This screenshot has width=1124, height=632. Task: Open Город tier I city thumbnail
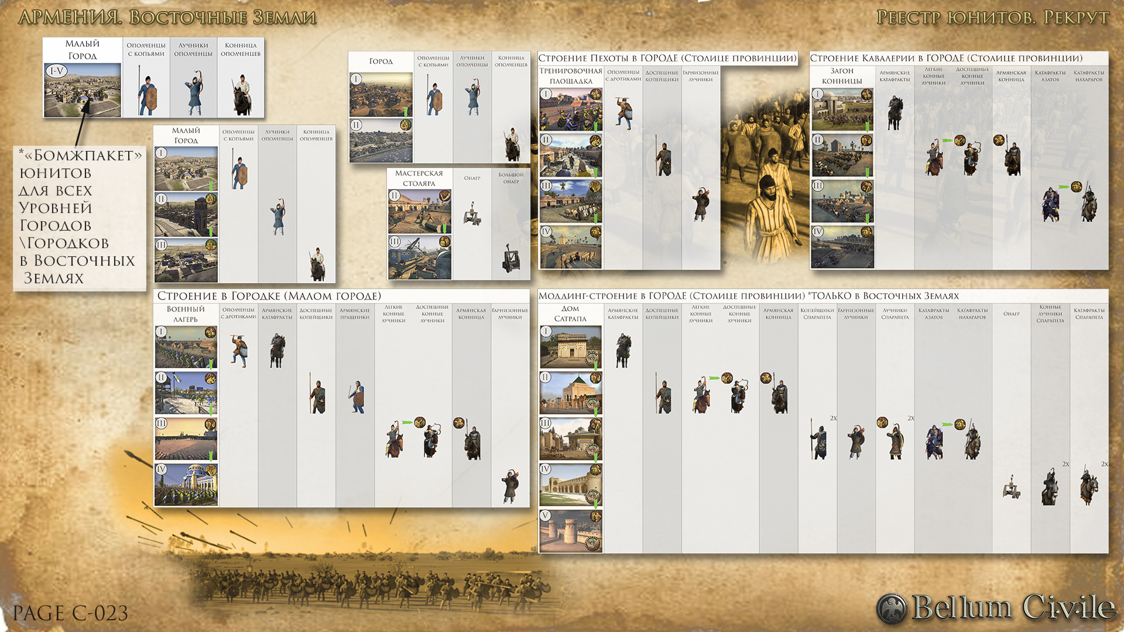(x=381, y=95)
